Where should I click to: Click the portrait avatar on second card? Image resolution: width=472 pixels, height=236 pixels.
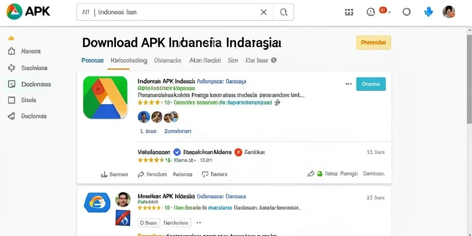(x=123, y=200)
